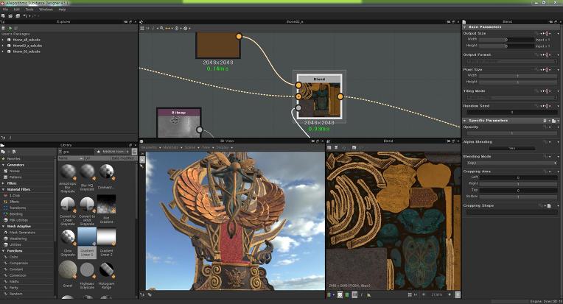Viewport: 563px width, 304px height.
Task: Click the Blend node gray opacity input connector
Action: point(298,107)
